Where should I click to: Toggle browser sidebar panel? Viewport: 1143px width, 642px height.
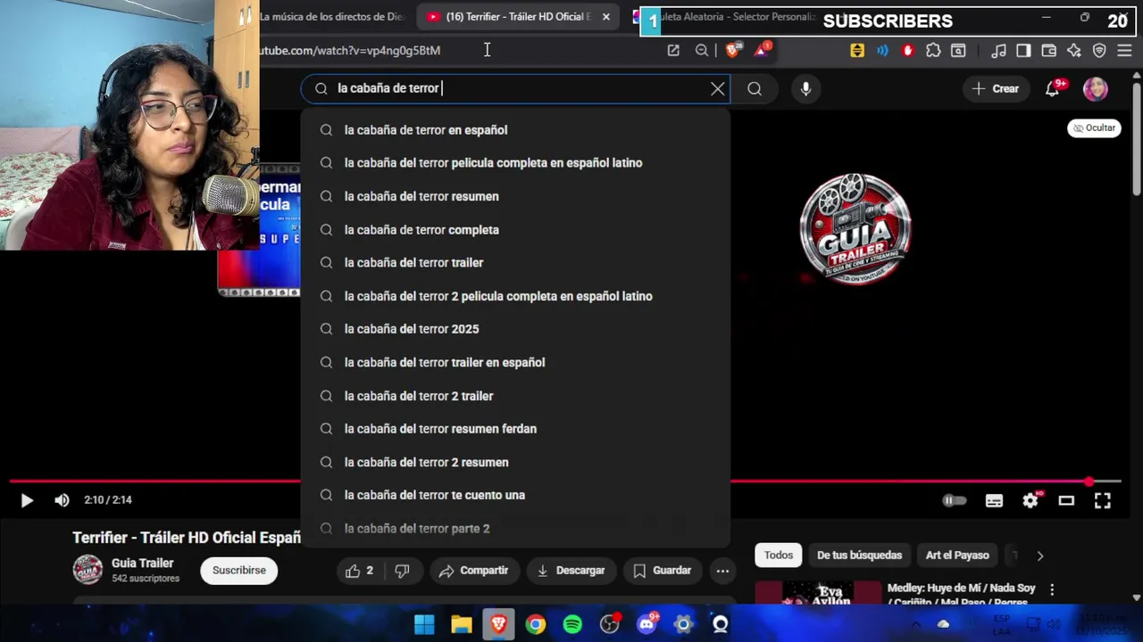[1023, 51]
